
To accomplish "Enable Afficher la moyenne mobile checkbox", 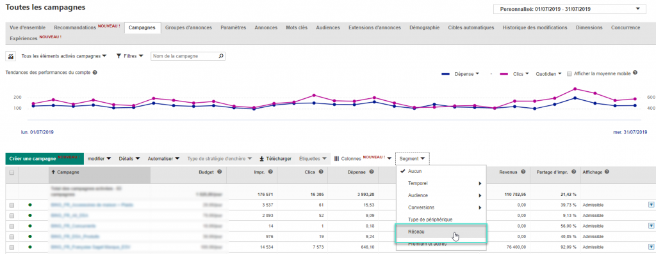I will [x=569, y=74].
